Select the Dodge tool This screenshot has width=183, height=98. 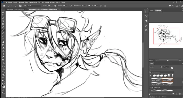(x=3, y=57)
